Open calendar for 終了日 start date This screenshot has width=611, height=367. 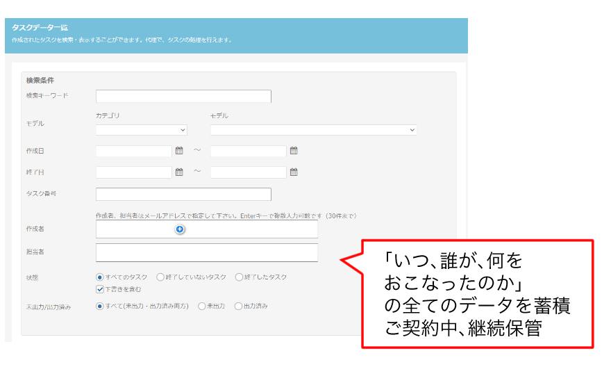[x=179, y=172]
